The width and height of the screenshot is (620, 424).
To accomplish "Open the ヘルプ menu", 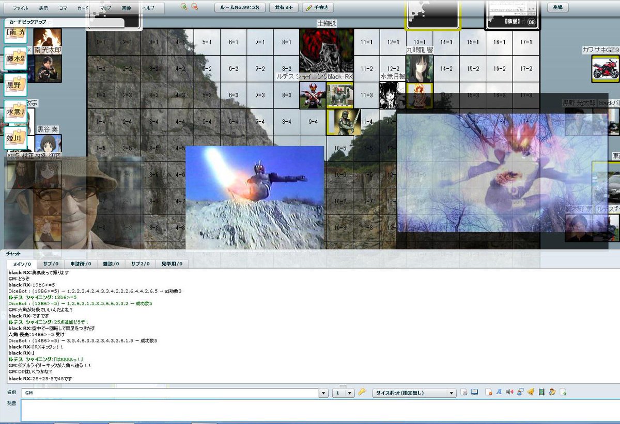I will point(148,8).
